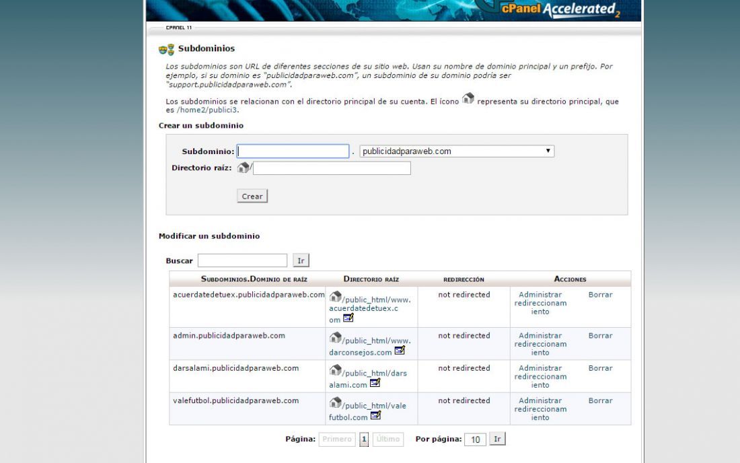The image size is (740, 463).
Task: Click the Por página number field
Action: (x=475, y=439)
